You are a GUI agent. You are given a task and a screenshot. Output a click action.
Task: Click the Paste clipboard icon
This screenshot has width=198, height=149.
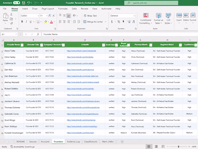click(5, 16)
